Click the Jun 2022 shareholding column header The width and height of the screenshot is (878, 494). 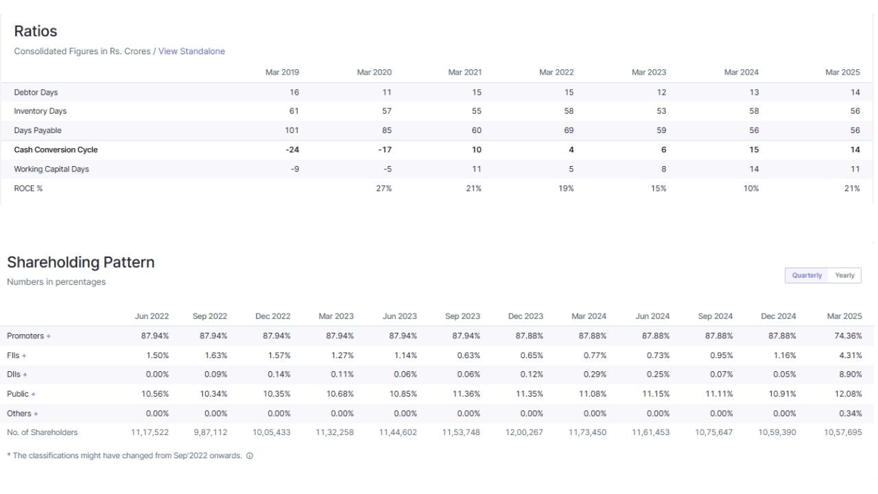click(x=152, y=316)
